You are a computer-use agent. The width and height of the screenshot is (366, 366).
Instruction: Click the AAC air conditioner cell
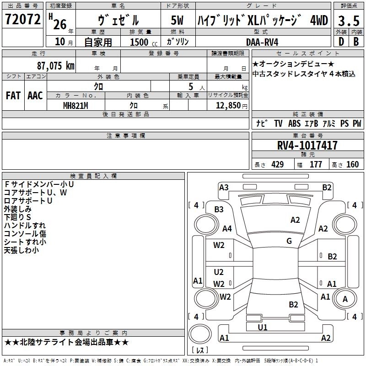[35, 96]
